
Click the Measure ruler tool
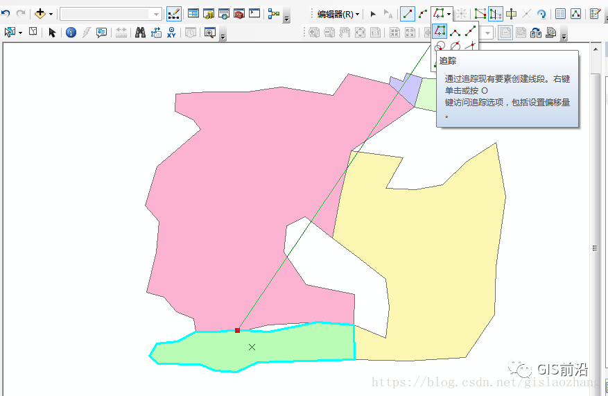click(121, 33)
